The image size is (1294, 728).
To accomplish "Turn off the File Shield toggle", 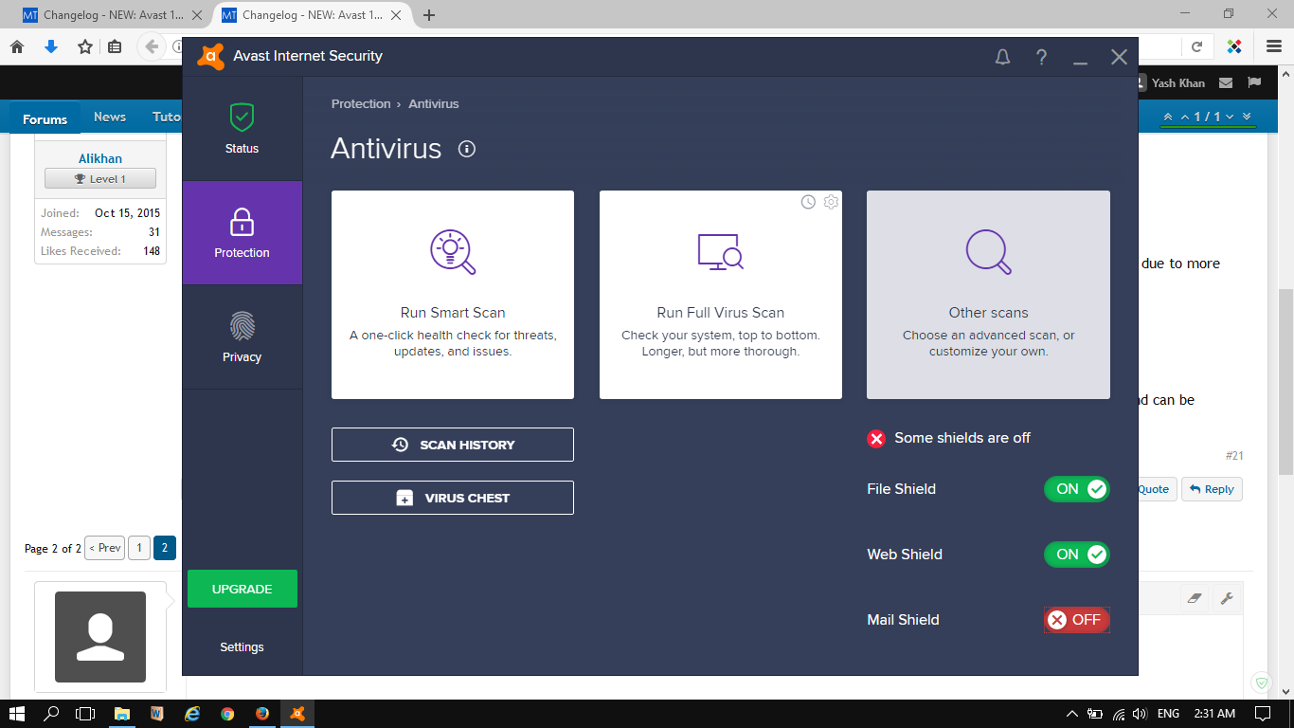I will pyautogui.click(x=1077, y=489).
